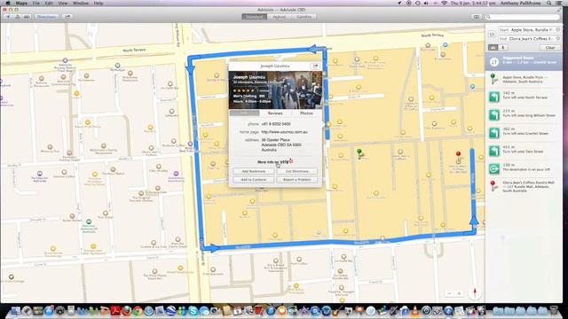568x319 pixels.
Task: Click More info on Yelp link
Action: (275, 161)
